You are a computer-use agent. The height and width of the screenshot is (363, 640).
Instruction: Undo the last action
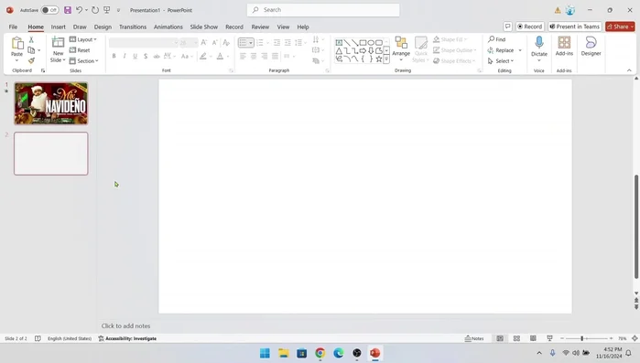tap(79, 10)
